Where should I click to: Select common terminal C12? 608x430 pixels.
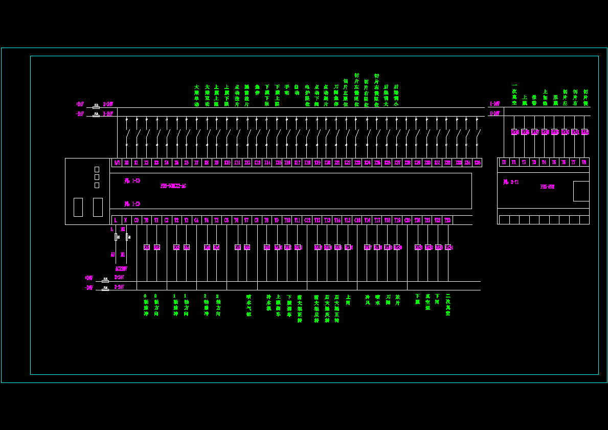[x=307, y=220]
